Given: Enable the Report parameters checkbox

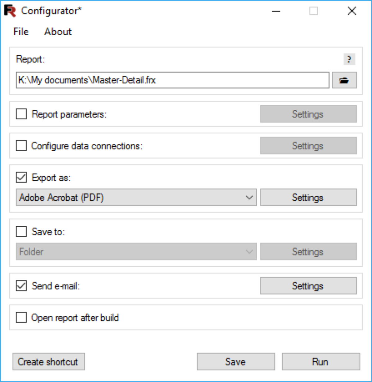Looking at the screenshot, I should [21, 114].
